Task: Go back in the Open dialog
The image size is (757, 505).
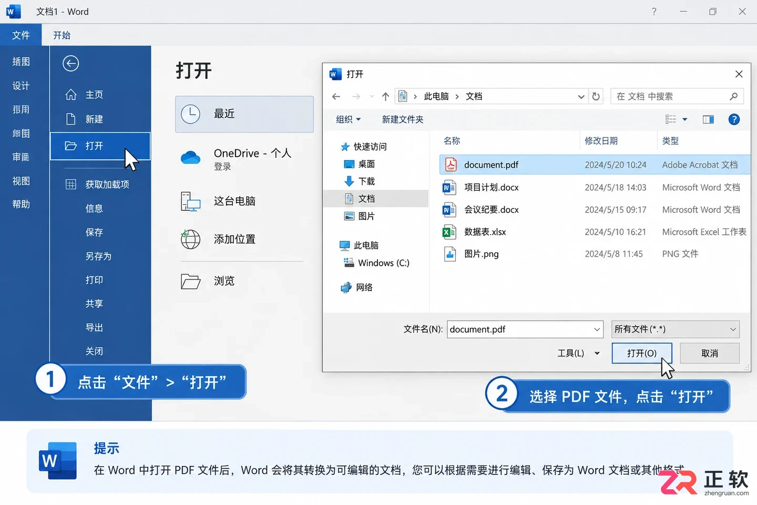Action: 336,96
